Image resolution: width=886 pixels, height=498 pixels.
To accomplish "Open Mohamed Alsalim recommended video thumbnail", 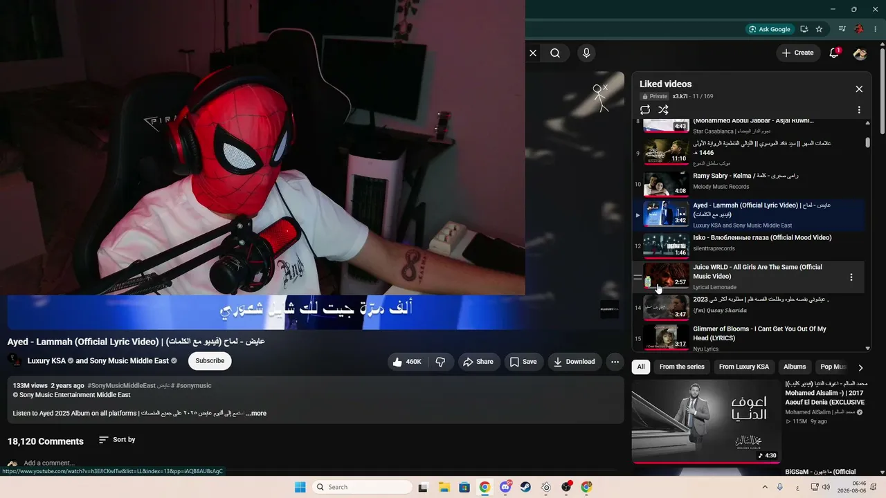I will pyautogui.click(x=707, y=421).
